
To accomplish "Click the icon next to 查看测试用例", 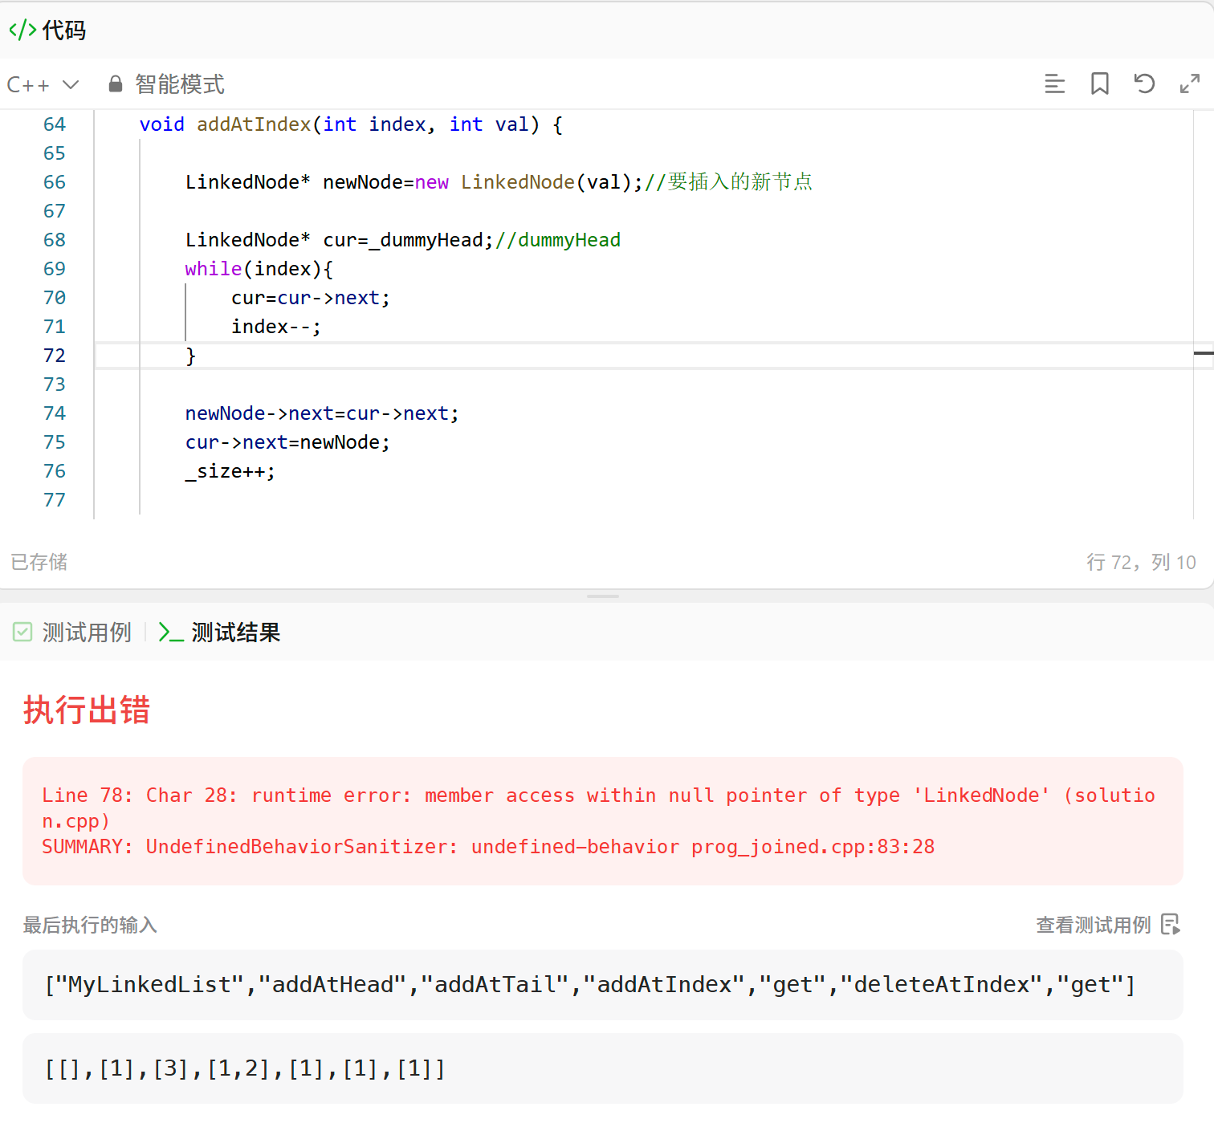I will coord(1171,924).
